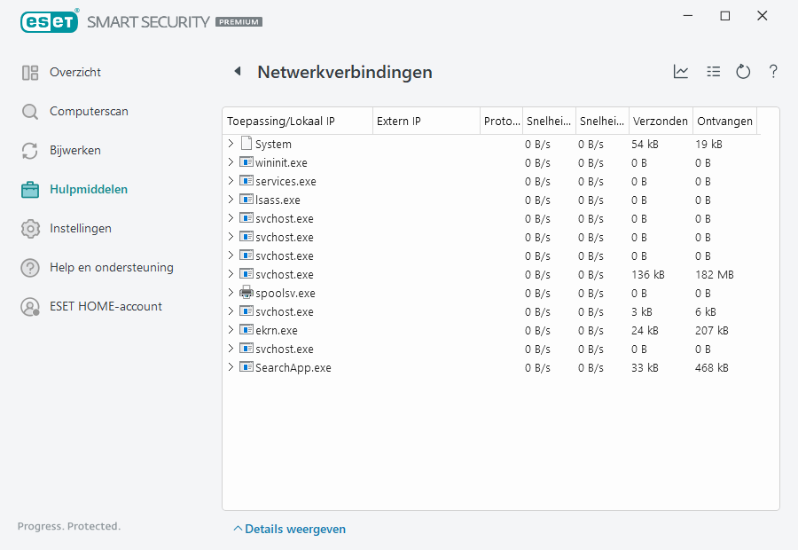Click the list view icon in the toolbar
This screenshot has height=550, width=798.
click(x=713, y=71)
